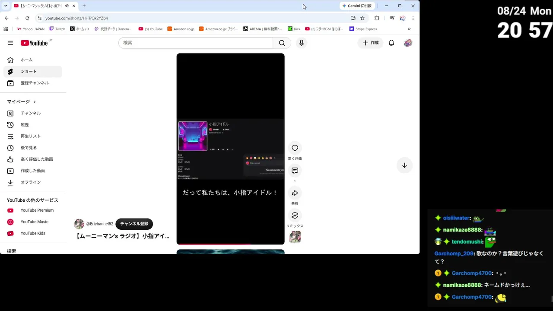This screenshot has height=311, width=553.
Task: Open the Gemini に相談 button
Action: pyautogui.click(x=357, y=6)
